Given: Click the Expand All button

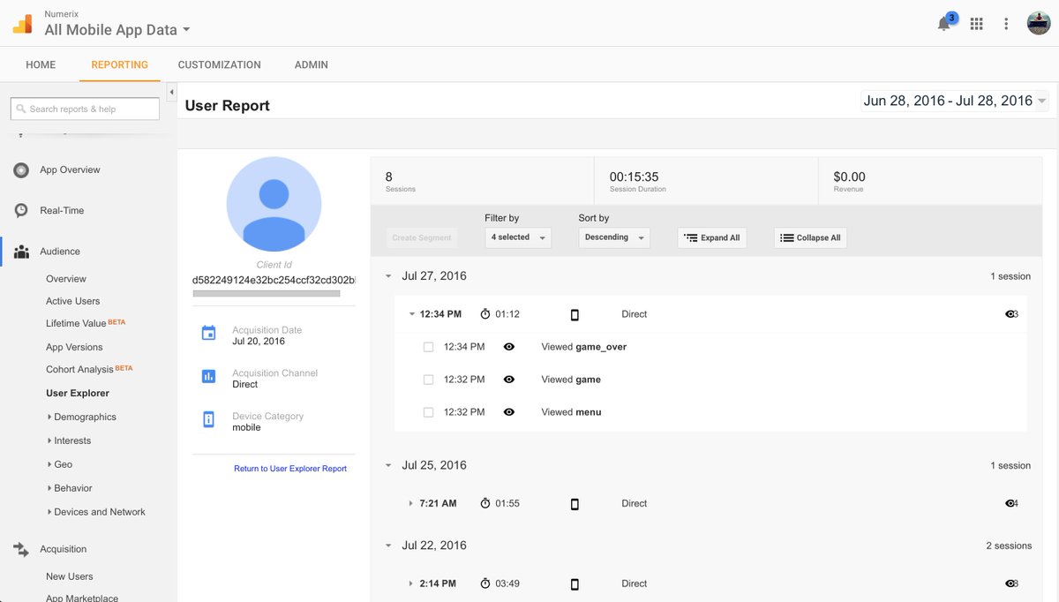Looking at the screenshot, I should [x=712, y=237].
